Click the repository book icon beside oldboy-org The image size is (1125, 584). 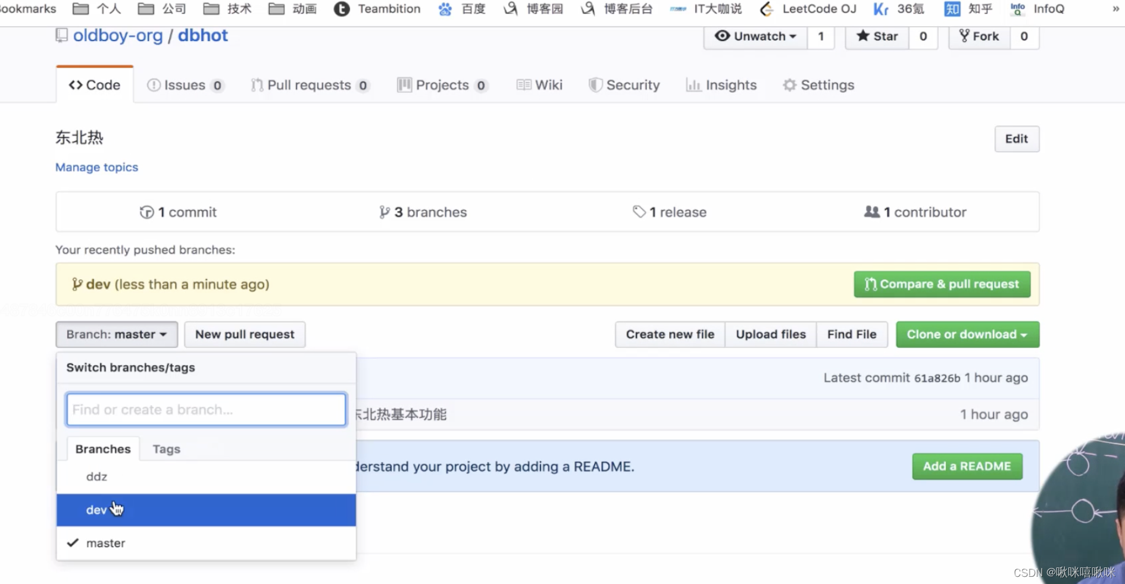pyautogui.click(x=61, y=36)
